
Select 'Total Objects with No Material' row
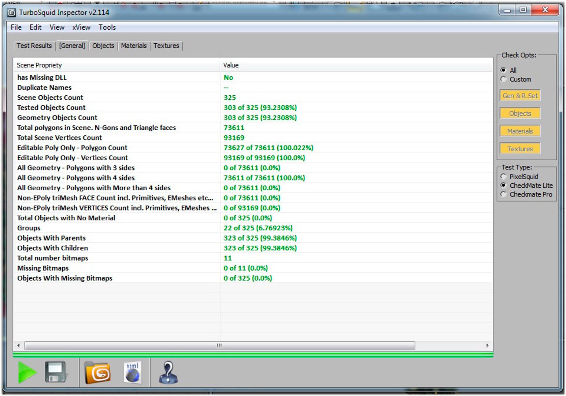point(253,218)
